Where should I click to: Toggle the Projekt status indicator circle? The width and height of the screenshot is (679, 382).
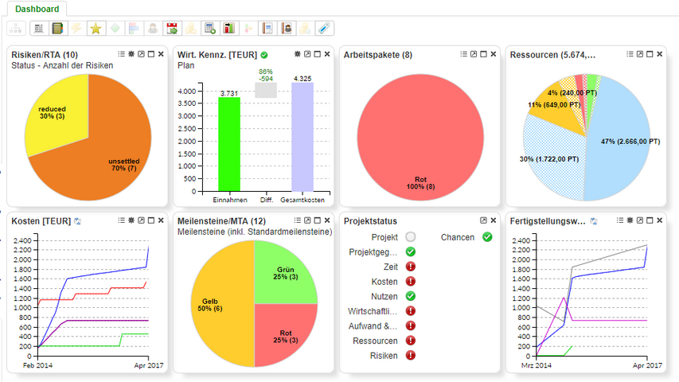[x=411, y=237]
